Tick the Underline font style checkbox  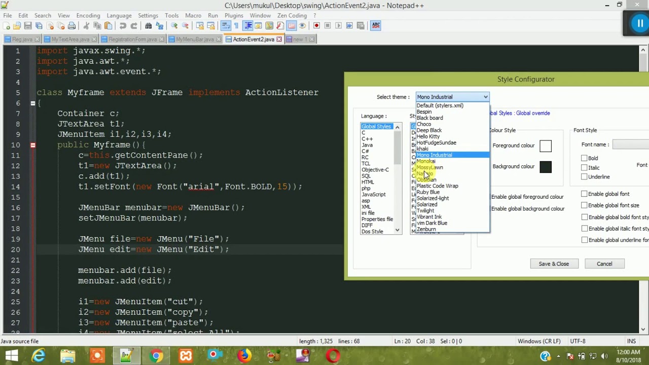pos(584,176)
